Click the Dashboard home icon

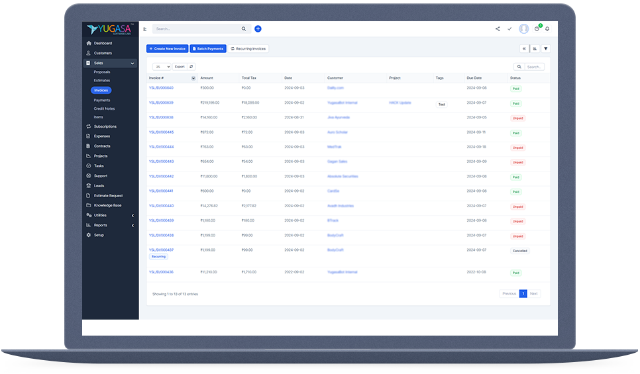click(x=89, y=43)
